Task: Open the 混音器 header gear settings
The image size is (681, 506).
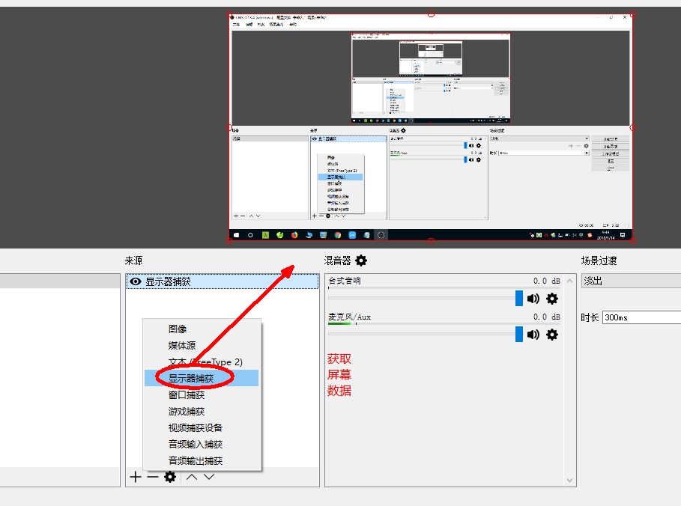Action: point(361,260)
